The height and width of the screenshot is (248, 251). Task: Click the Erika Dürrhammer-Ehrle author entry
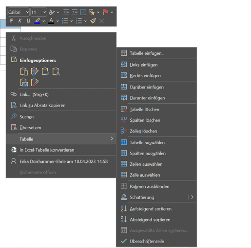click(x=61, y=161)
